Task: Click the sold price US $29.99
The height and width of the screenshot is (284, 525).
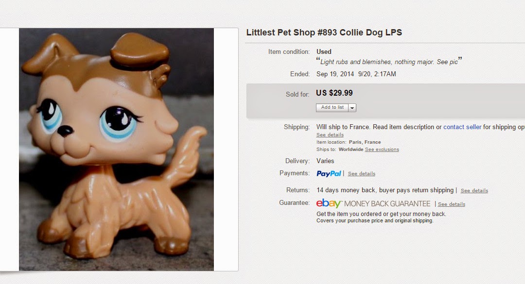Action: (x=334, y=93)
